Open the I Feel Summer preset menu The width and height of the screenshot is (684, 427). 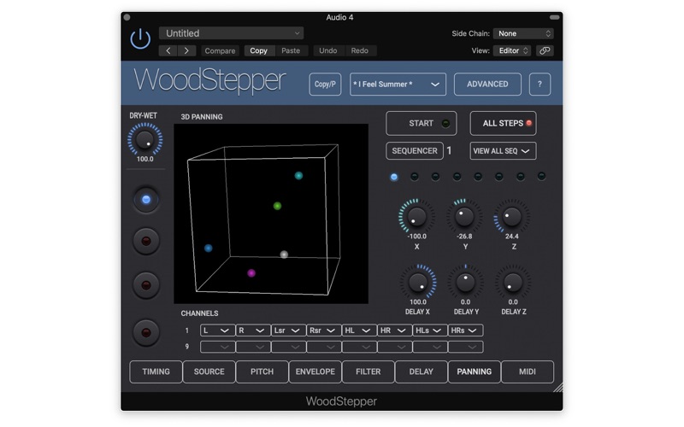pyautogui.click(x=398, y=84)
